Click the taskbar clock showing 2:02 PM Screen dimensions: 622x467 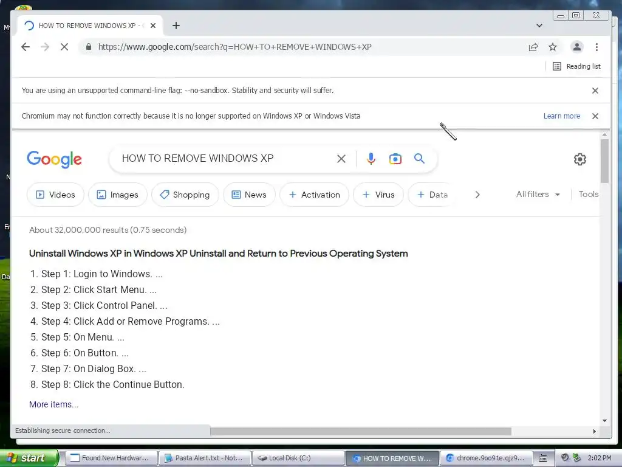point(600,458)
